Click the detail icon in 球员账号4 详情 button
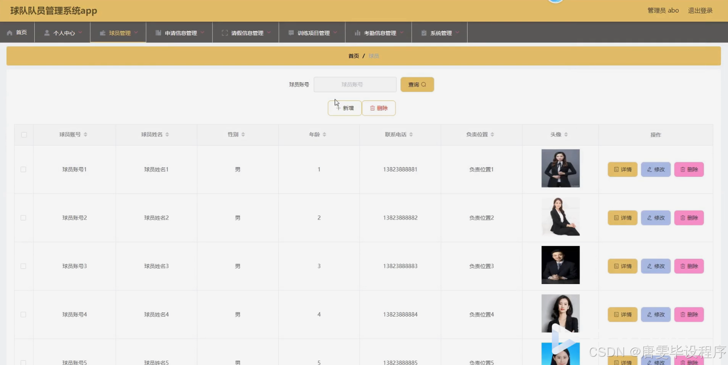The height and width of the screenshot is (365, 728). tap(616, 315)
